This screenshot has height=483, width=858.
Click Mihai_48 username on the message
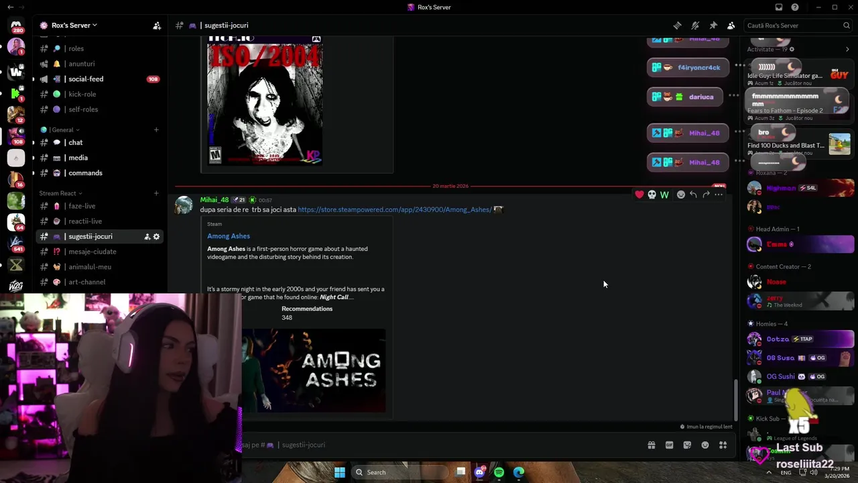click(214, 200)
